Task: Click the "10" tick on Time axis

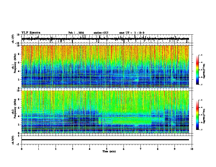Action: tap(192, 149)
